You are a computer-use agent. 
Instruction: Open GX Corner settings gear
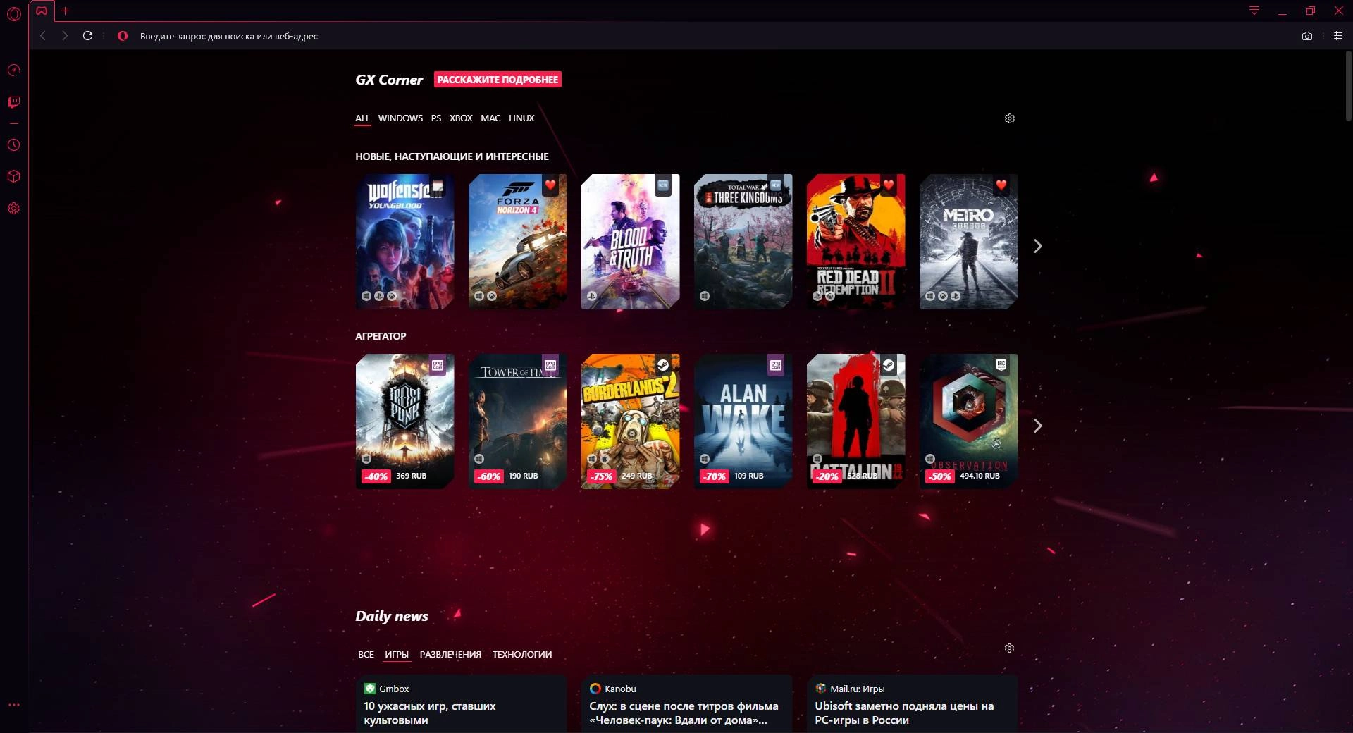1010,118
